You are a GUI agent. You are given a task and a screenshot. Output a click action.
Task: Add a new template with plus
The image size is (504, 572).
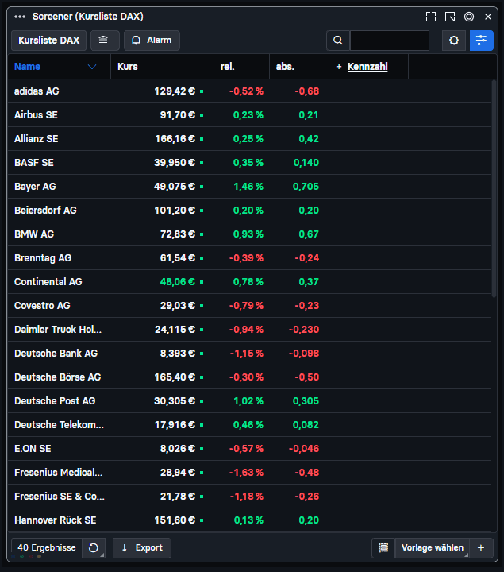(x=481, y=548)
